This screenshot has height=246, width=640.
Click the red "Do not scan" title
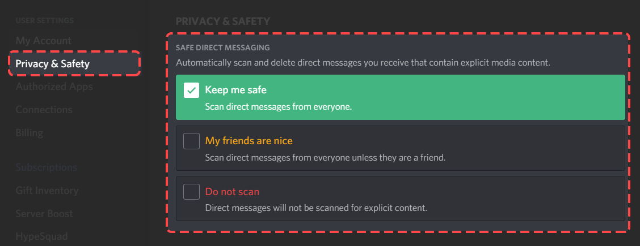click(x=232, y=192)
